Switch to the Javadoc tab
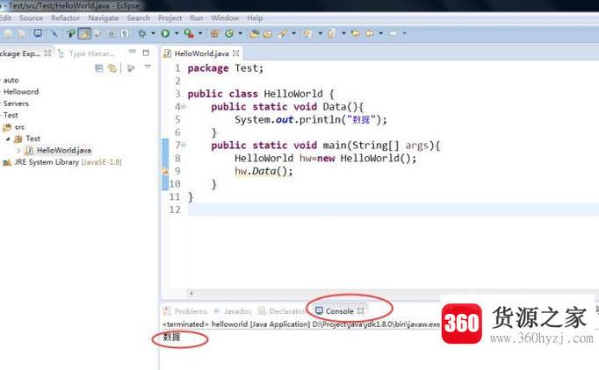Viewport: 599px width, 370px height. click(x=233, y=311)
